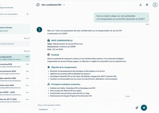The height and width of the screenshot is (113, 159).
Task: Clear the conversation search with the X
Action: 27,14
